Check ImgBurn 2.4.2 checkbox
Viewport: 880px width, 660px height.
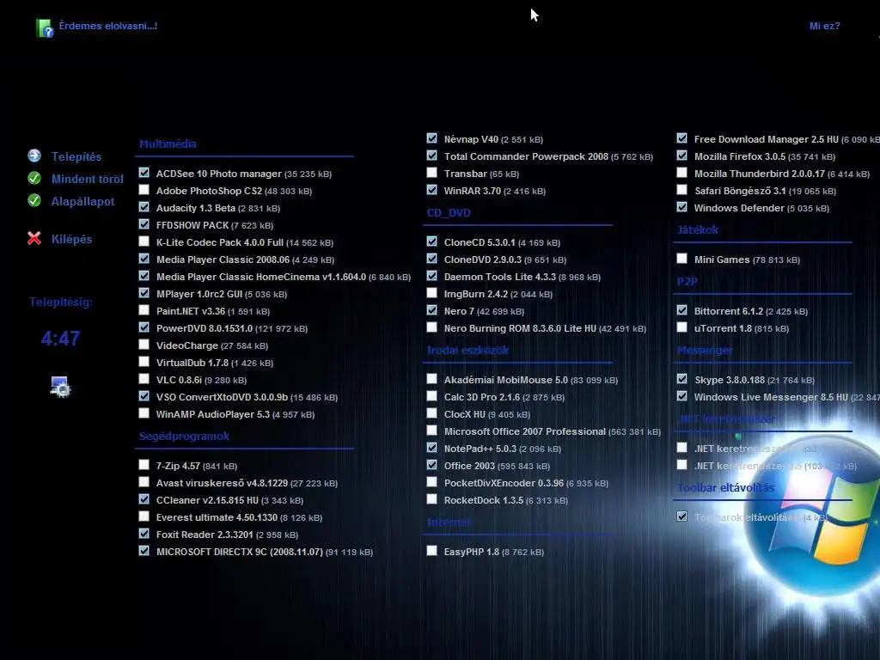point(431,293)
